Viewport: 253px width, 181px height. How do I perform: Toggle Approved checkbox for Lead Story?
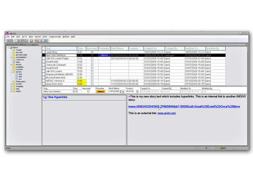pos(92,52)
